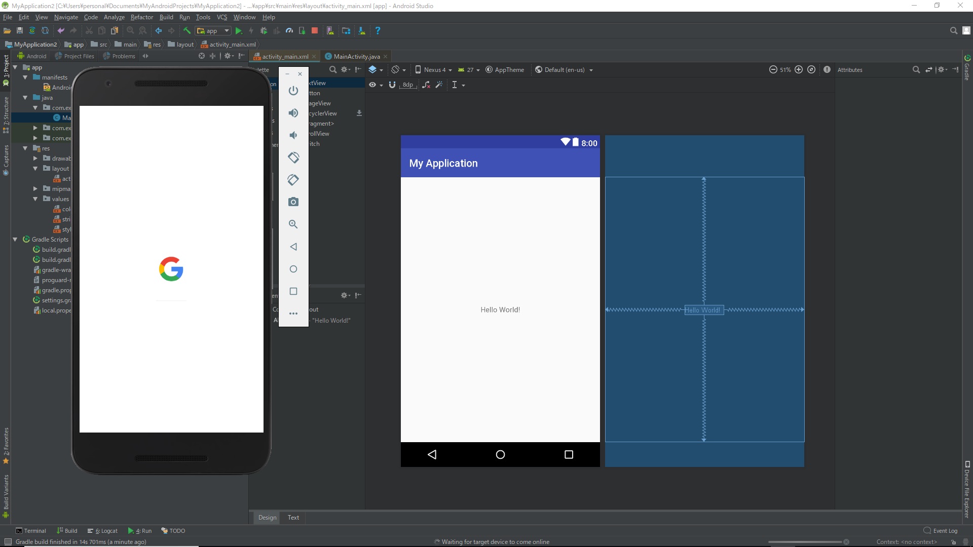Take an emulator screenshot with the camera icon
The width and height of the screenshot is (973, 547).
click(x=293, y=202)
